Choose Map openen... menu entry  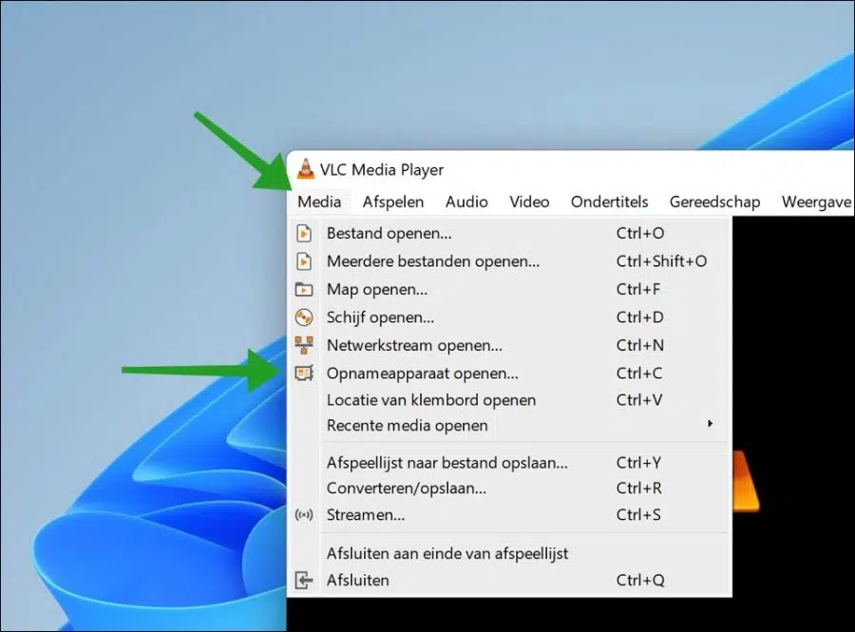(x=509, y=289)
